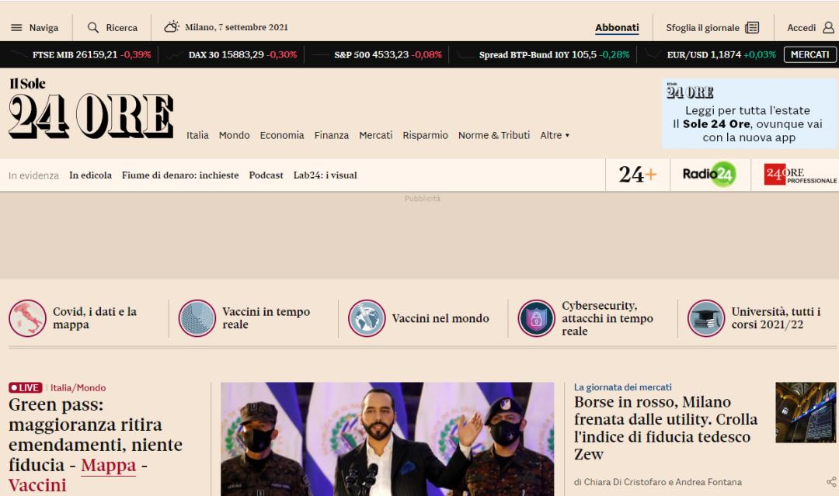The width and height of the screenshot is (839, 496).
Task: Click the red LIVE badge
Action: (x=25, y=387)
